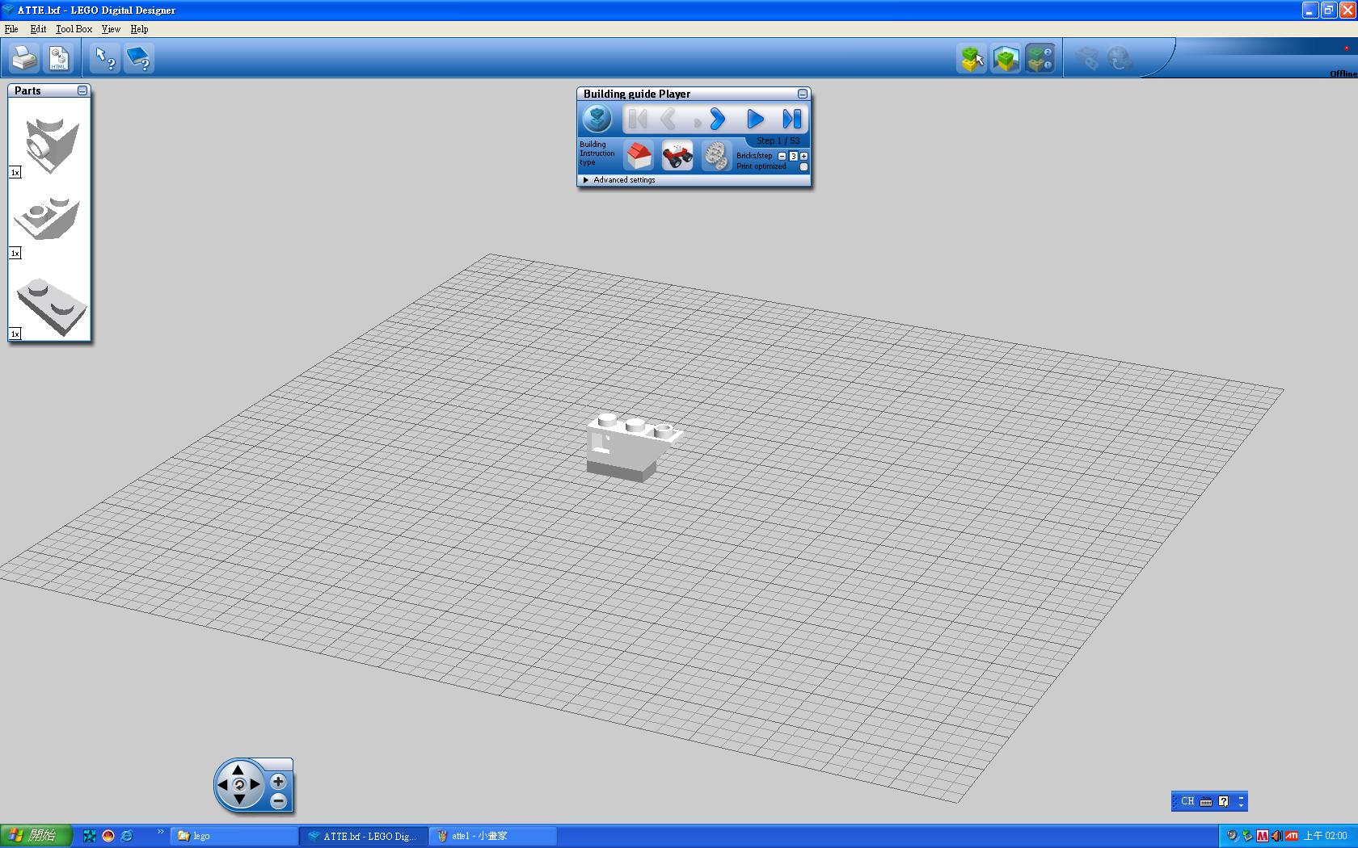Open the View menu
Viewport: 1358px width, 848px height.
coord(111,29)
